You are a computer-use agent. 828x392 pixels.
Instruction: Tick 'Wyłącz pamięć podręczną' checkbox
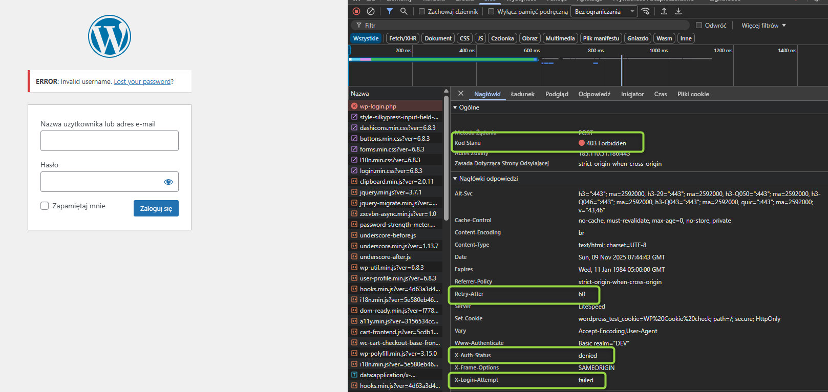(x=491, y=11)
